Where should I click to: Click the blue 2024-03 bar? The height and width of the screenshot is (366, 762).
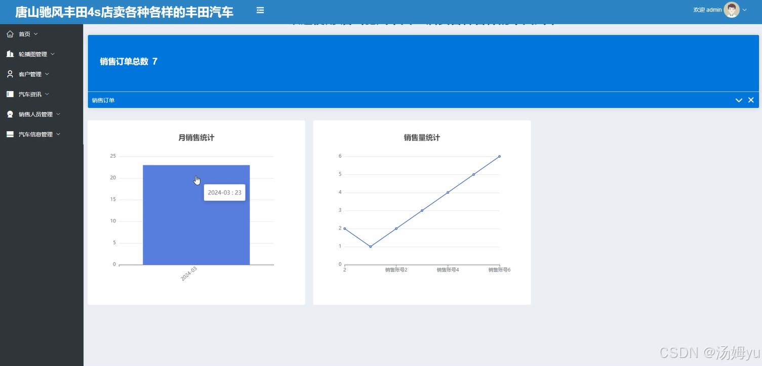click(196, 215)
